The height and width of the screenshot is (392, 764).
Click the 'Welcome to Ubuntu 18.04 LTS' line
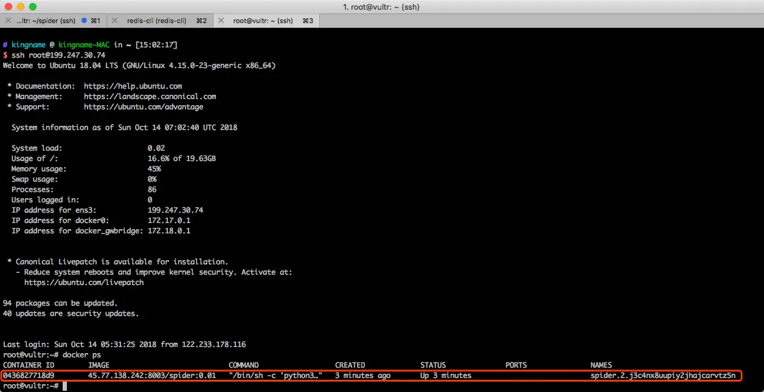pyautogui.click(x=139, y=66)
